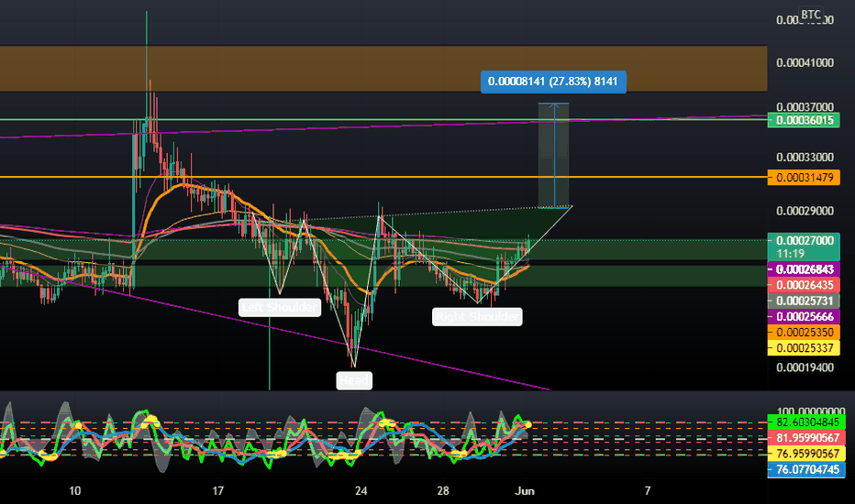The height and width of the screenshot is (504, 855).
Task: Select the Left Shoulder text label
Action: (280, 307)
